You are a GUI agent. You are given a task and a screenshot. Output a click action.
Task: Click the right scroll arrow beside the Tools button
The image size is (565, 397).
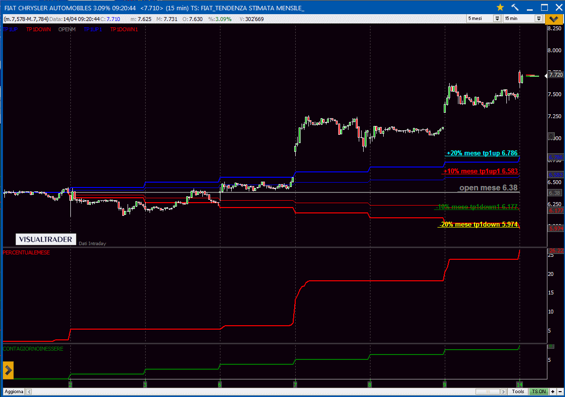click(504, 392)
